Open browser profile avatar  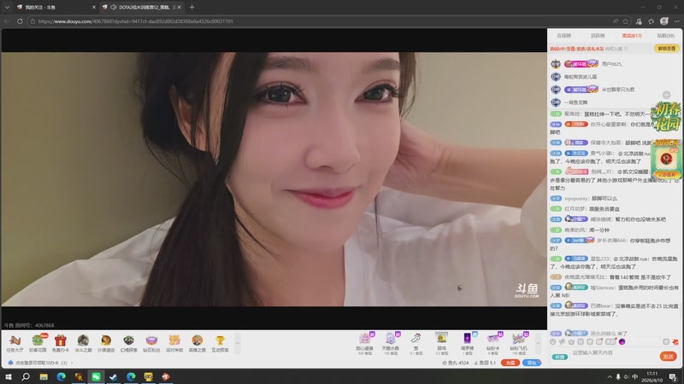click(664, 20)
